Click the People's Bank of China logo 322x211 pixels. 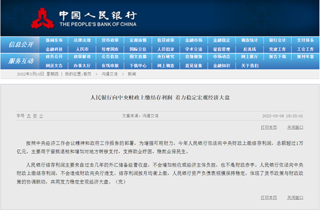point(43,18)
